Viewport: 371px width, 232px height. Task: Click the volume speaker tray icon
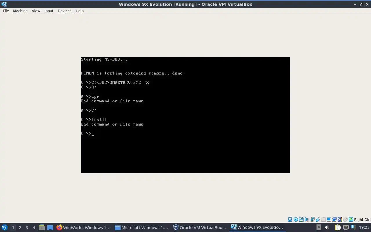[327, 227]
